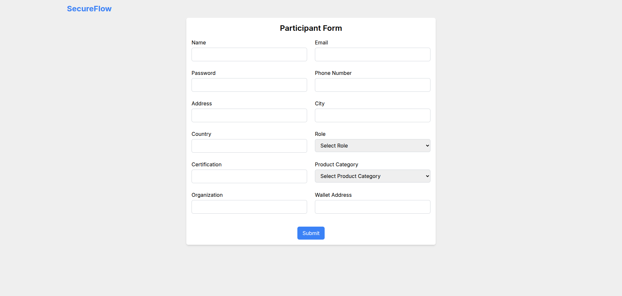The width and height of the screenshot is (622, 296).
Task: Focus the Address text field
Action: (249, 115)
